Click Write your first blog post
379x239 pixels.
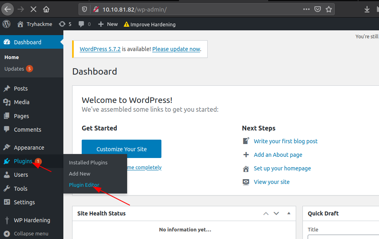(286, 141)
